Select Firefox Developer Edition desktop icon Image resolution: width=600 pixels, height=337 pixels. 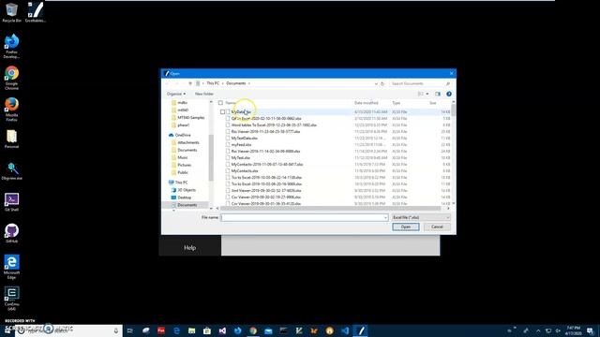coord(11,46)
